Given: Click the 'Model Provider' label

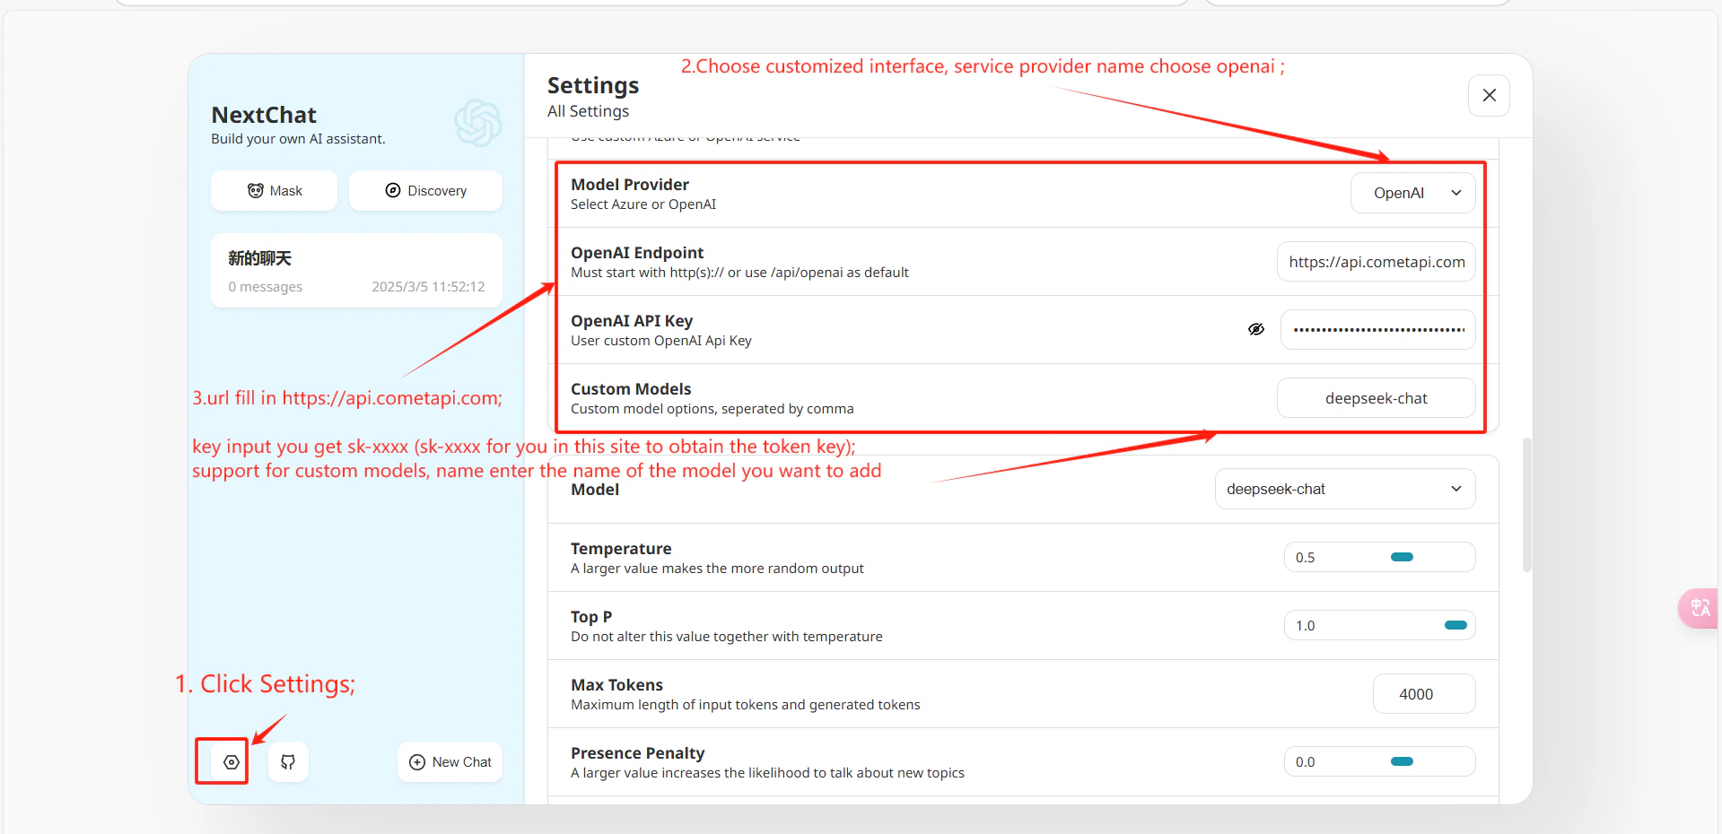Looking at the screenshot, I should click(630, 185).
